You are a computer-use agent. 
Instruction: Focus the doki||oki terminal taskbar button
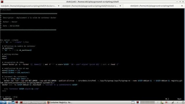[33, 103]
